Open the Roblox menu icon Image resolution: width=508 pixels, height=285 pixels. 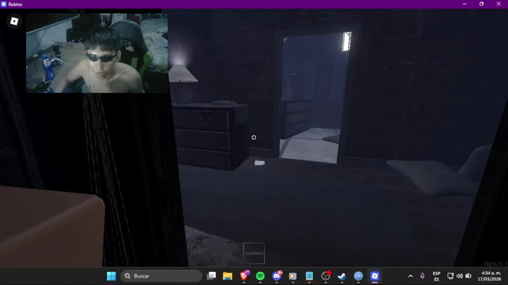coord(14,21)
